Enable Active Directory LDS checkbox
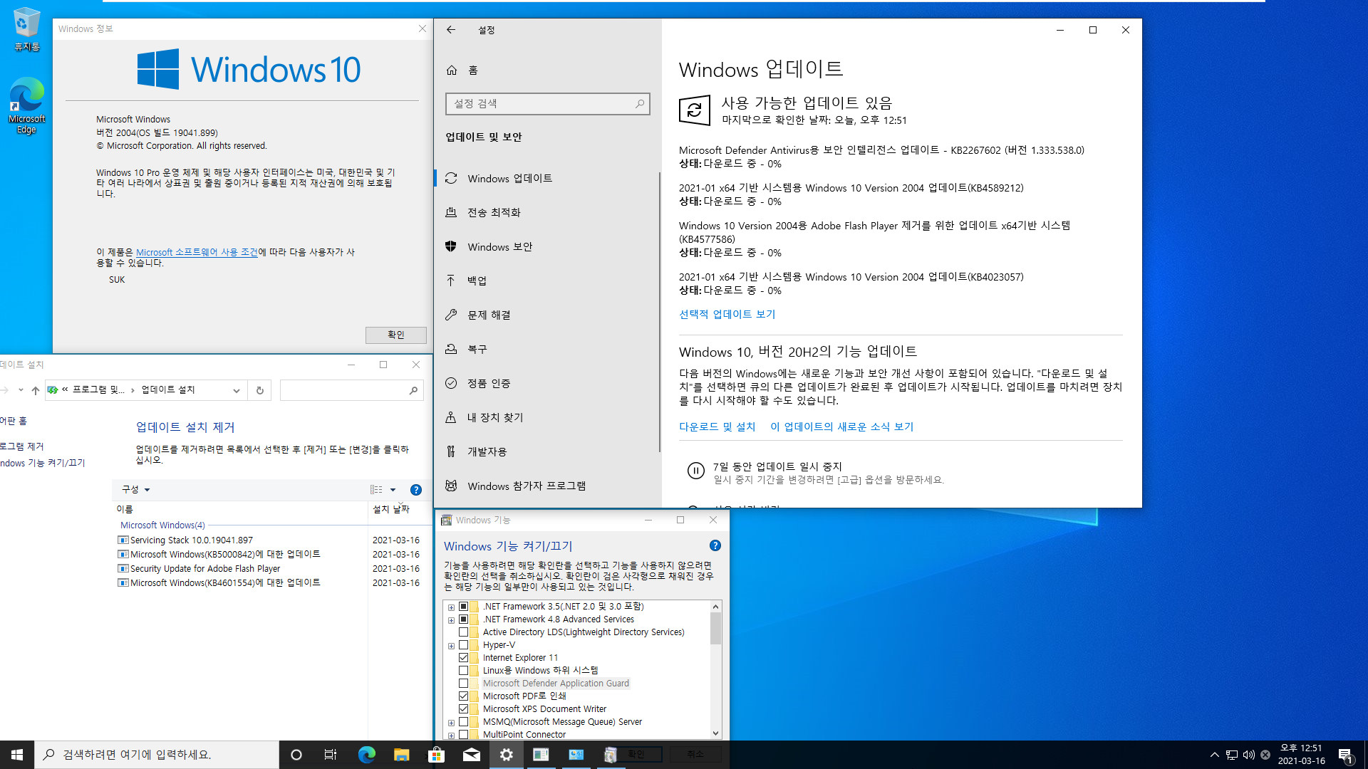The image size is (1368, 769). (x=464, y=632)
